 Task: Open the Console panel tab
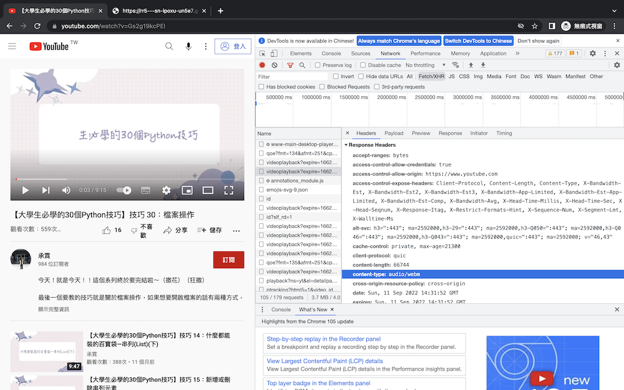tap(331, 53)
